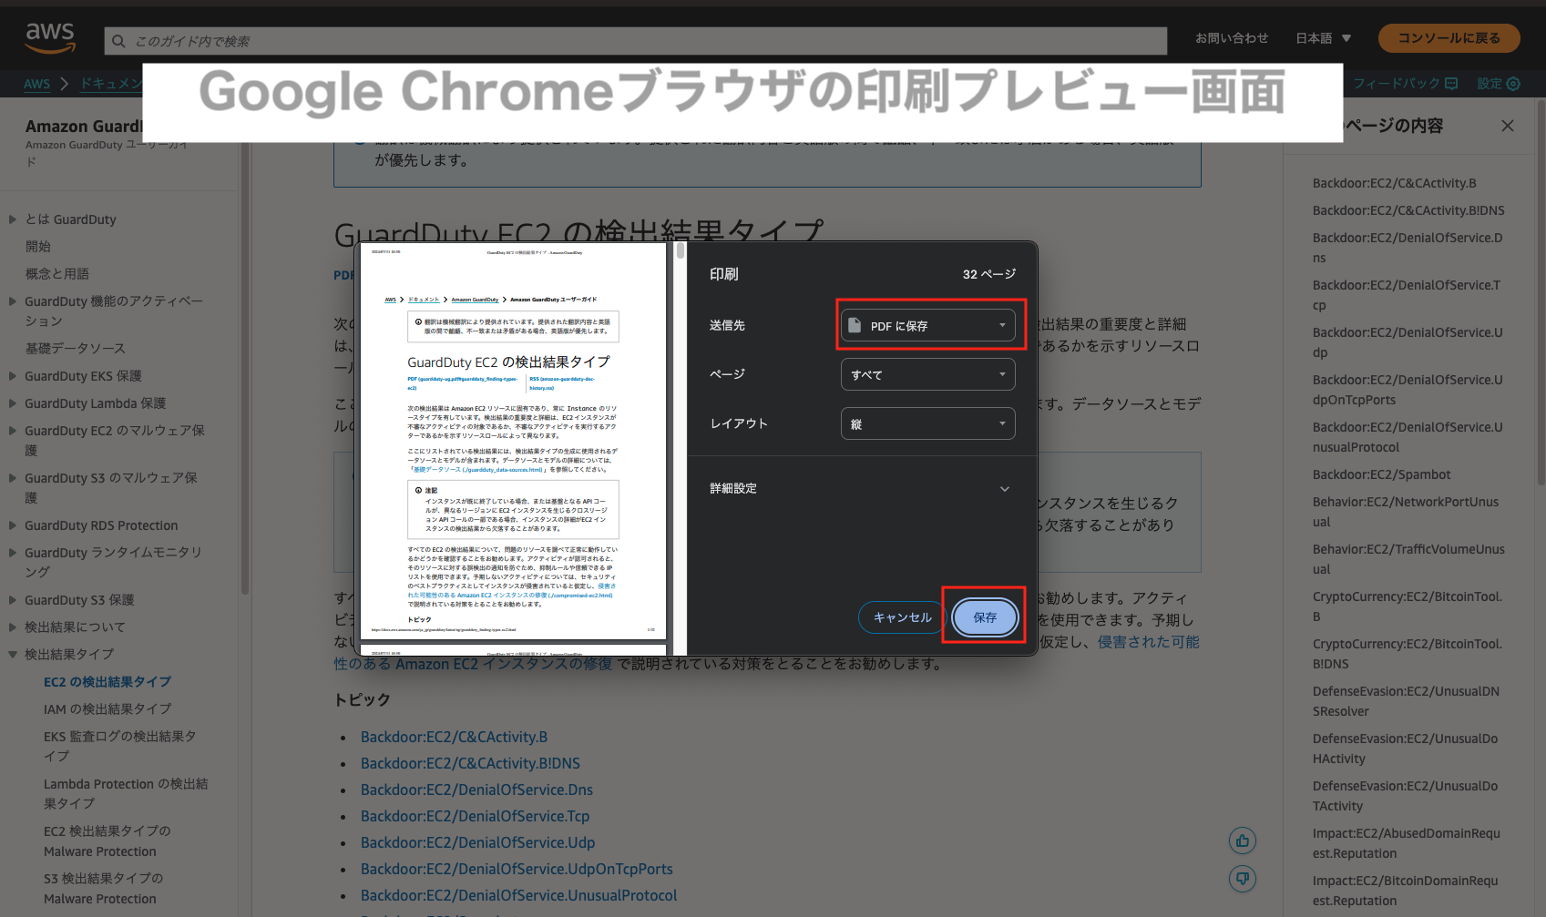Open 概念と用語 in the sidebar

(57, 274)
